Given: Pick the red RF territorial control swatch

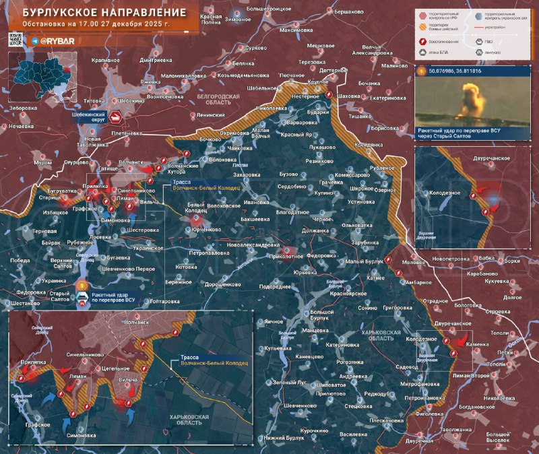Looking at the screenshot, I should [x=423, y=15].
